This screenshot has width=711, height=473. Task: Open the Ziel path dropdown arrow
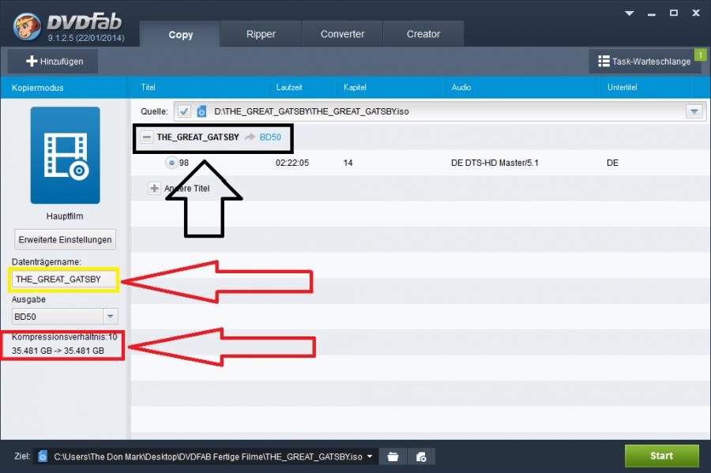tap(370, 456)
